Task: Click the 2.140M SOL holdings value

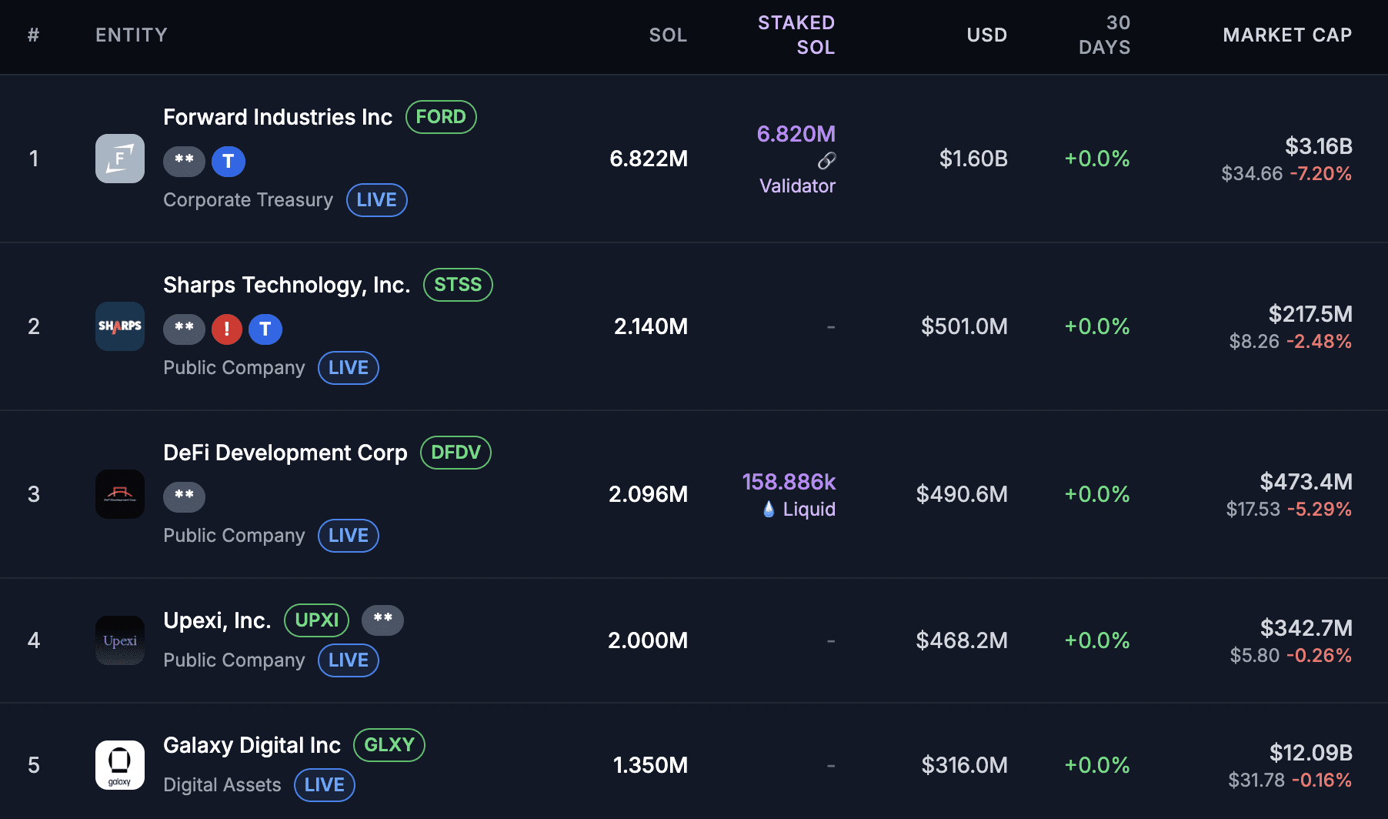Action: pyautogui.click(x=651, y=326)
